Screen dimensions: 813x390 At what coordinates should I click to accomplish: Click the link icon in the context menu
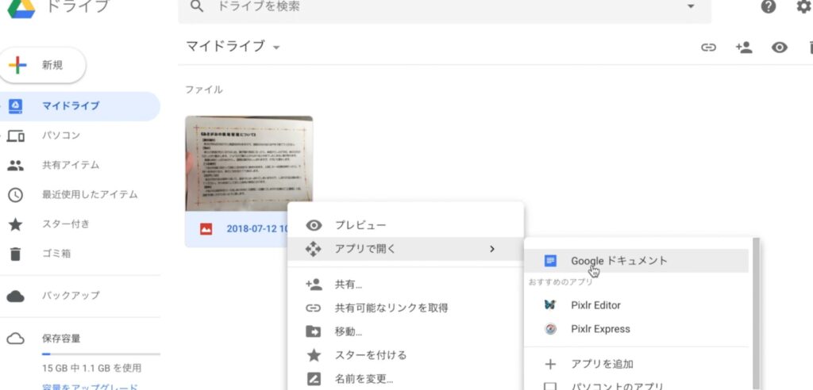[x=314, y=308]
